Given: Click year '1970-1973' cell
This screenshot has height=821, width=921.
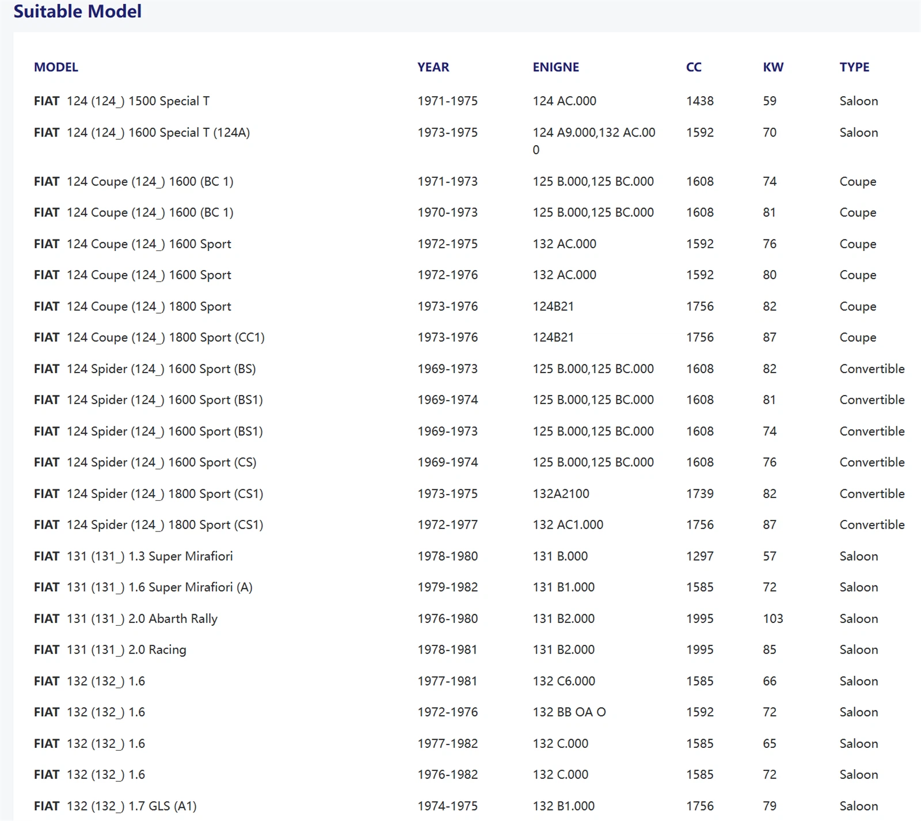Looking at the screenshot, I should click(x=447, y=212).
